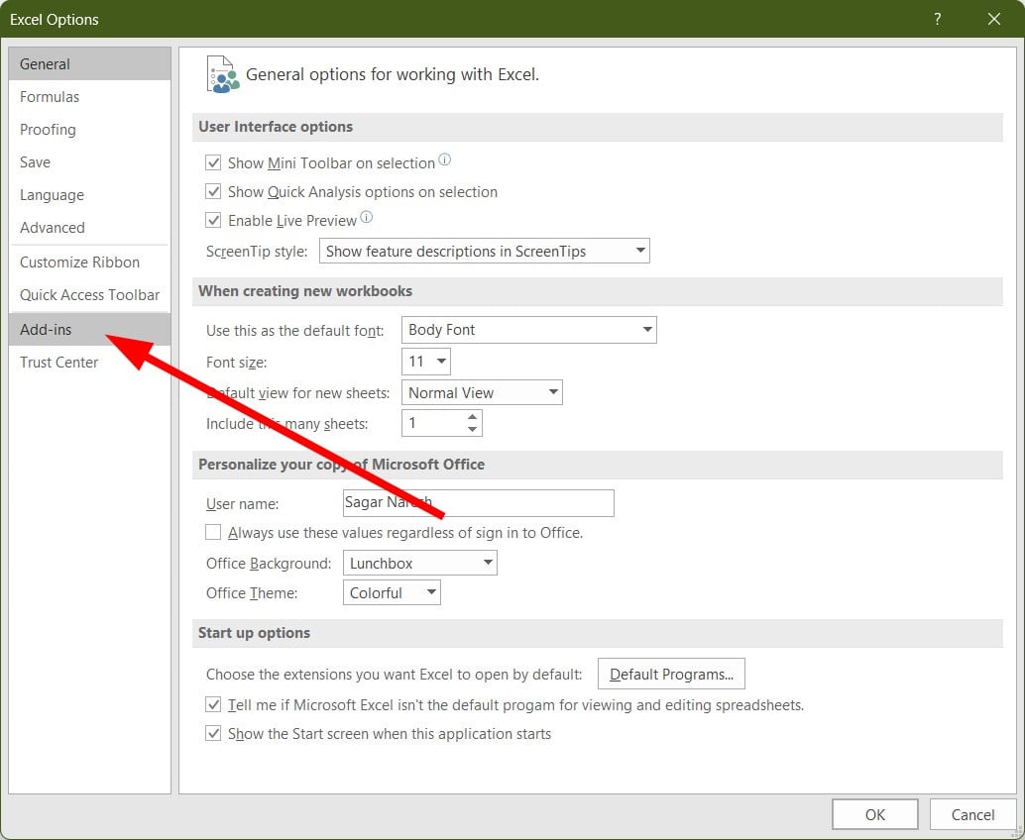Confirm settings with the OK button

(x=874, y=814)
